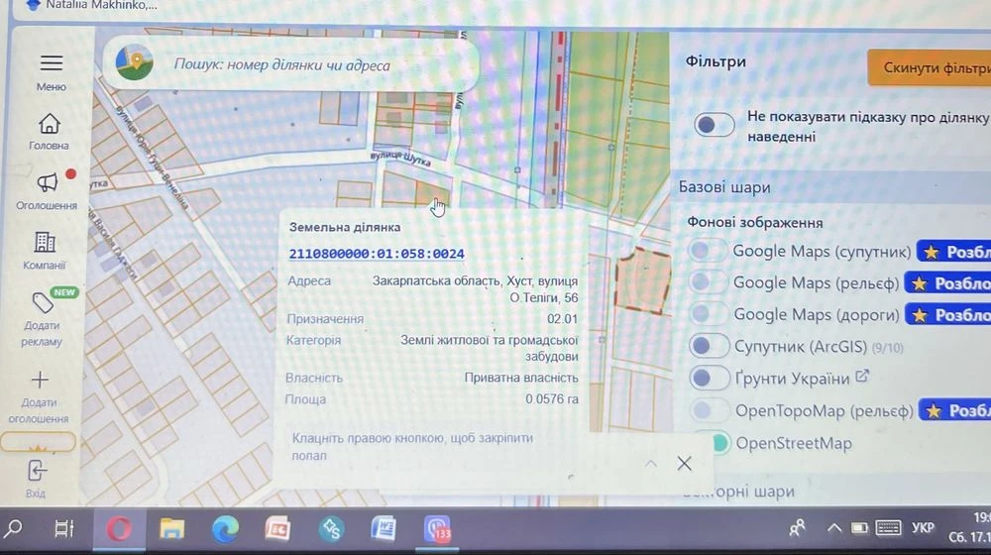Image resolution: width=991 pixels, height=555 pixels.
Task: Toggle Google Maps (рельєф) layer
Action: point(708,281)
